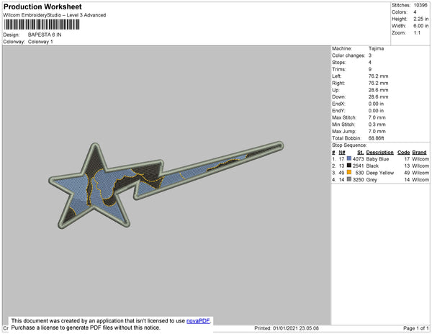
Task: Select the Trims value 9
Action: [x=370, y=69]
